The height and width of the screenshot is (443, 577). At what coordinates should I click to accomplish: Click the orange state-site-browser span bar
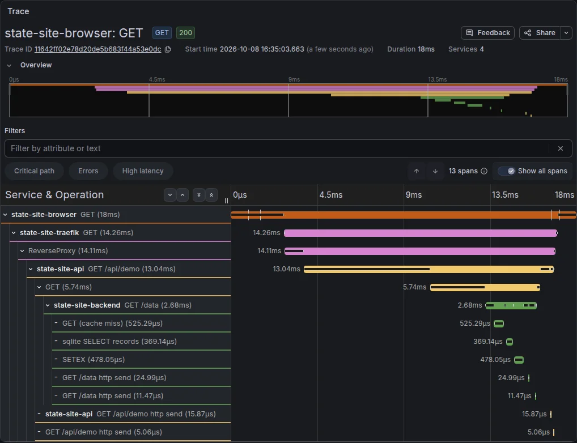pos(404,215)
